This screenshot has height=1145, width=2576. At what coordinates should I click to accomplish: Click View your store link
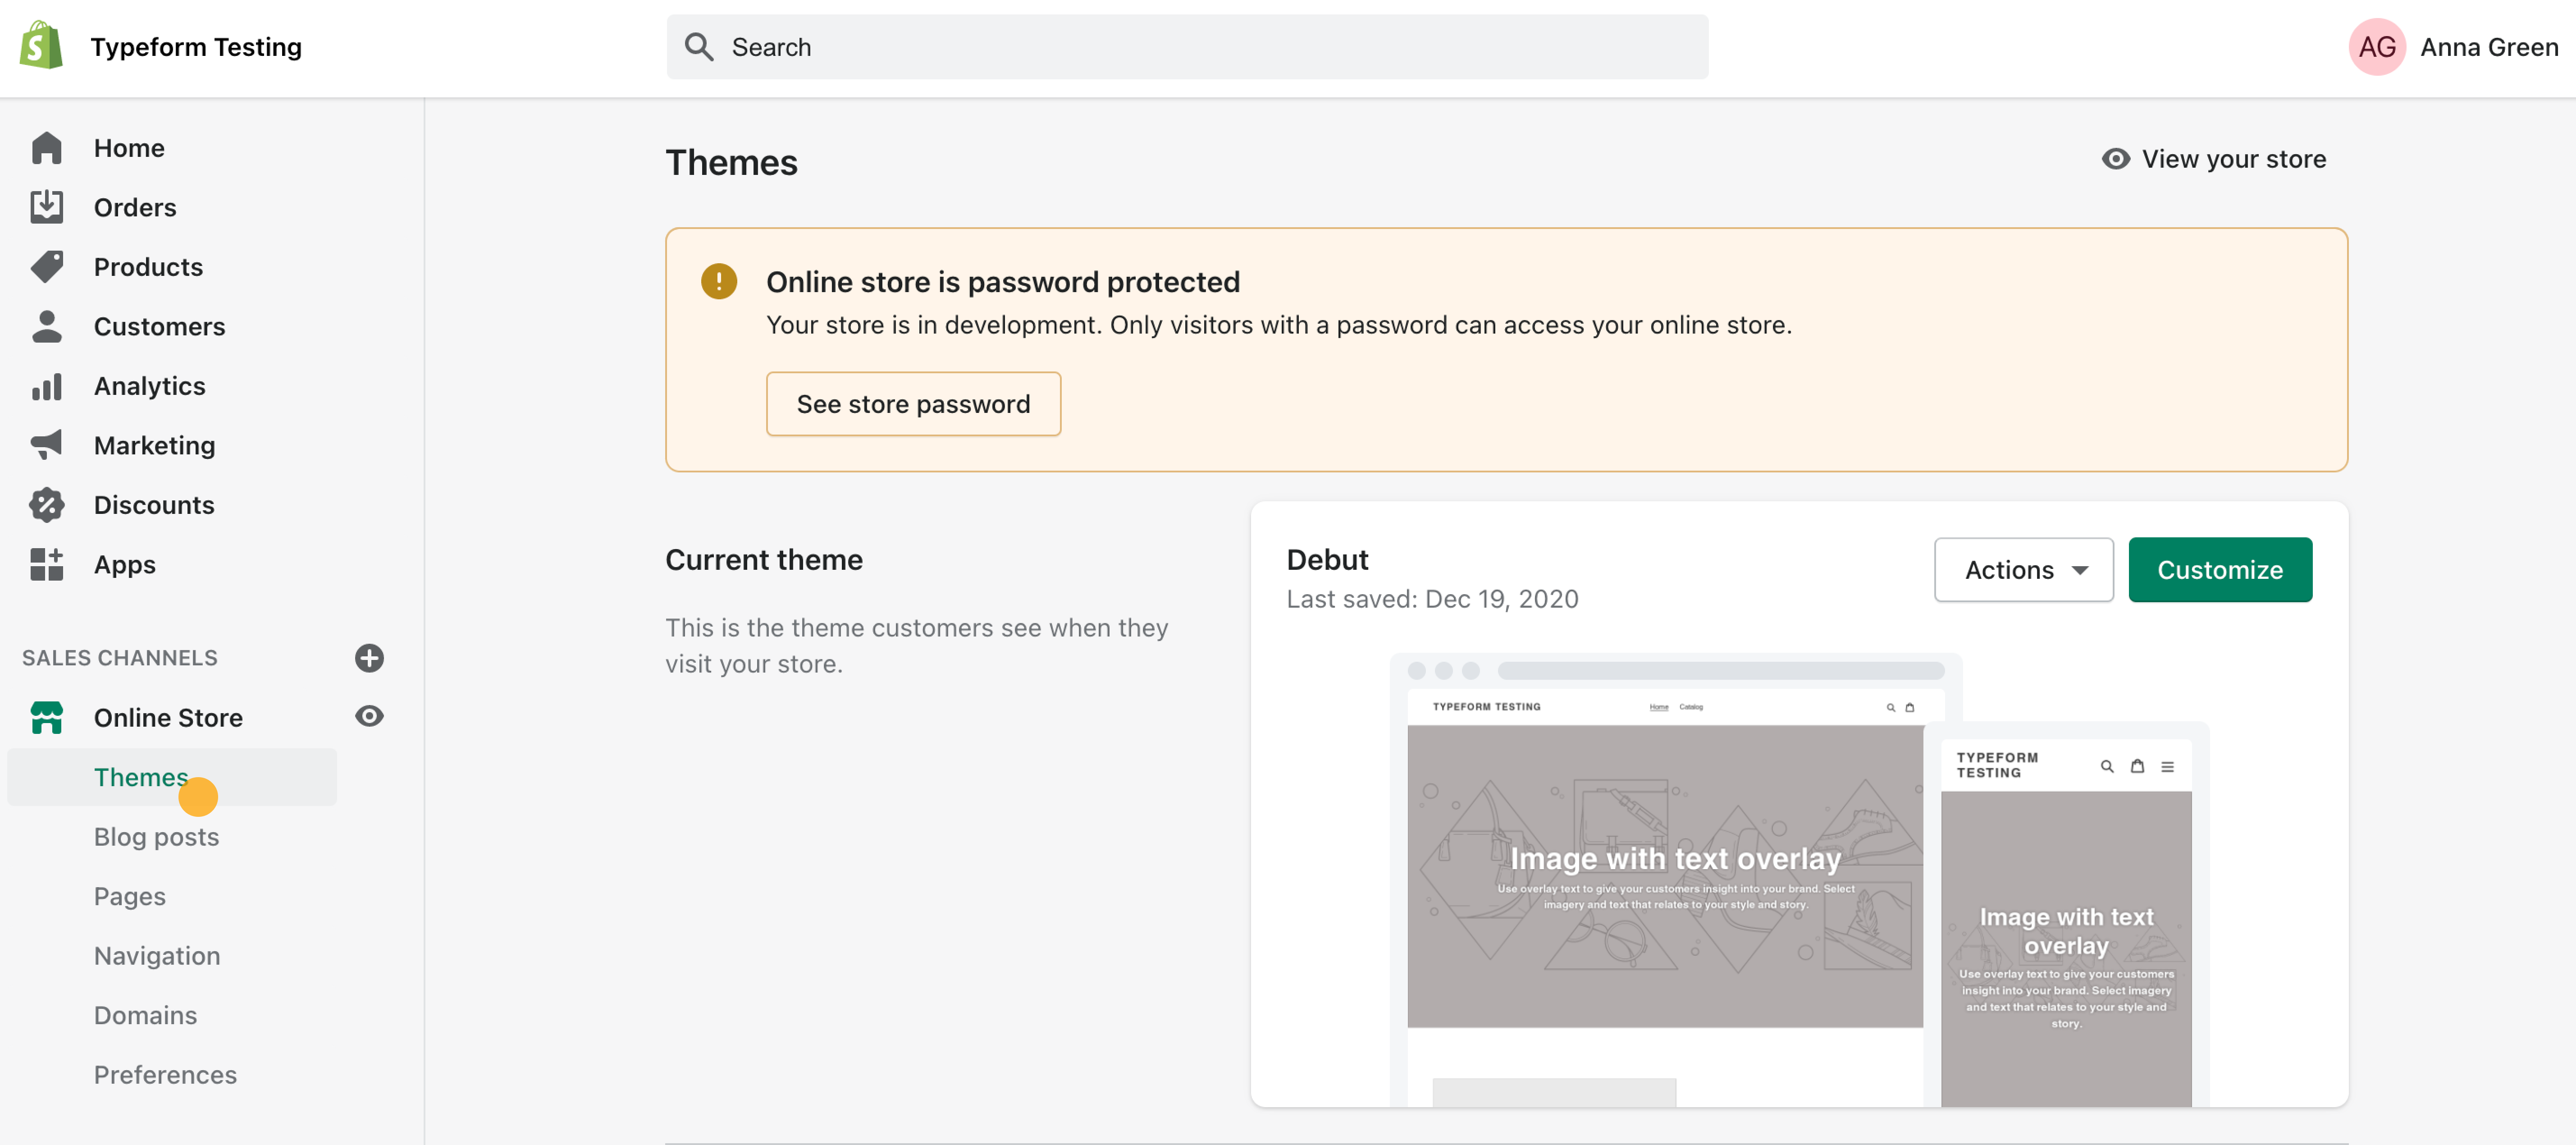point(2233,159)
